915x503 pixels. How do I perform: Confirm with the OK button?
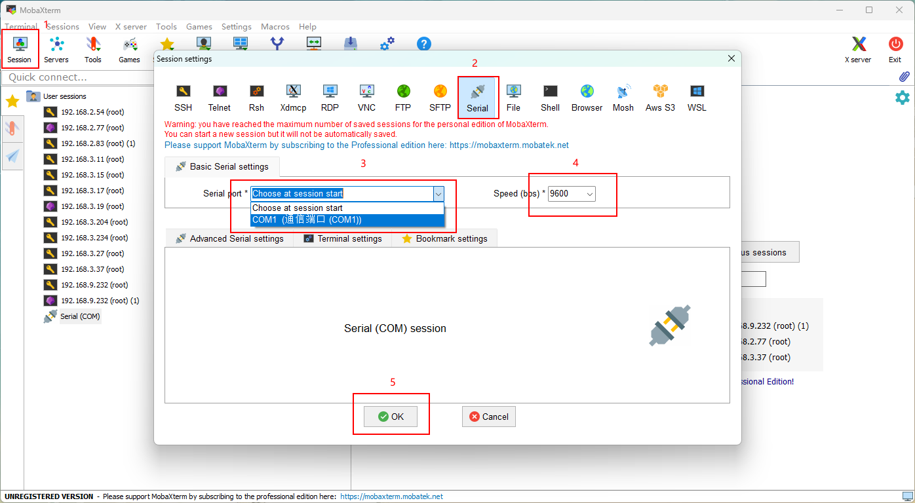(x=391, y=417)
